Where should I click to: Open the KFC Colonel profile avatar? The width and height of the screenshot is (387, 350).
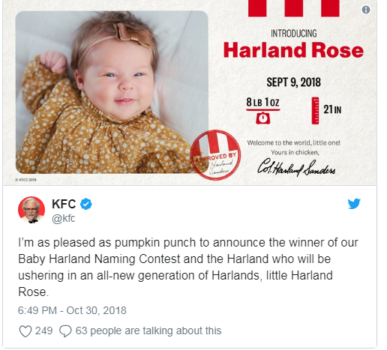click(31, 210)
